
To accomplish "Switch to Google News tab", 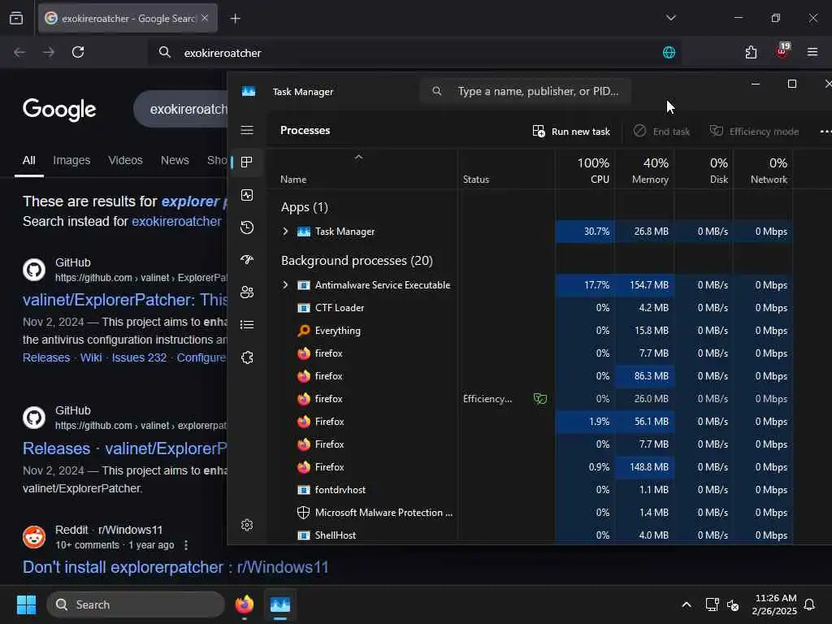I will point(175,160).
